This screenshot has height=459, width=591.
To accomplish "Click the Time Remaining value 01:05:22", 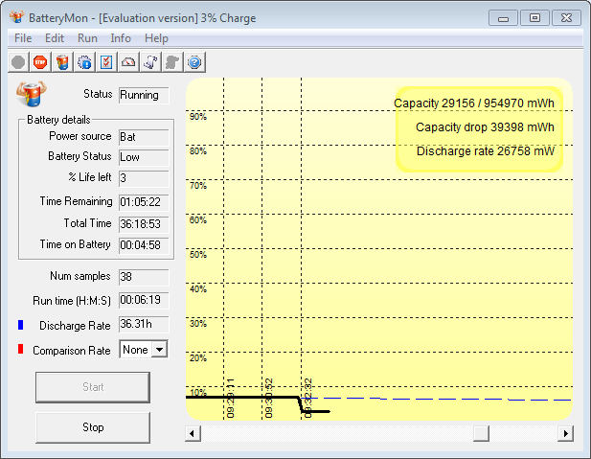I will (144, 202).
